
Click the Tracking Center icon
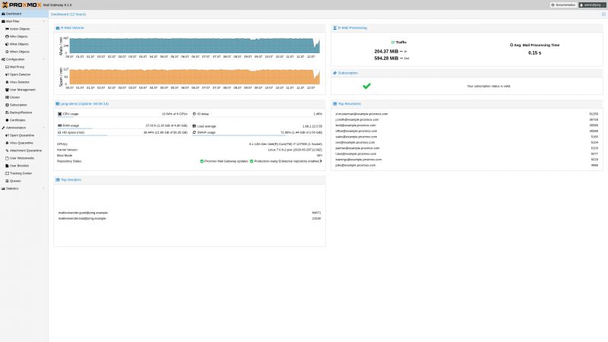(7, 173)
